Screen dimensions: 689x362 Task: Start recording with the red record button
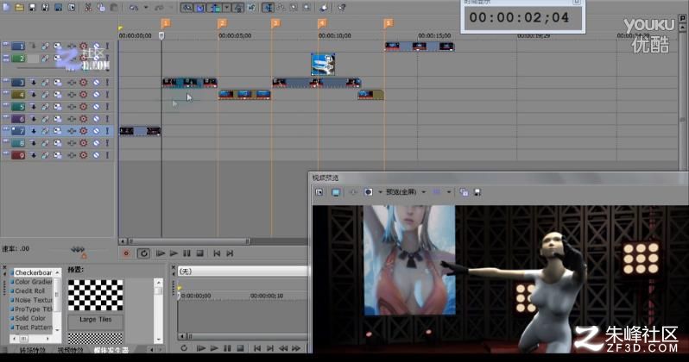point(127,253)
